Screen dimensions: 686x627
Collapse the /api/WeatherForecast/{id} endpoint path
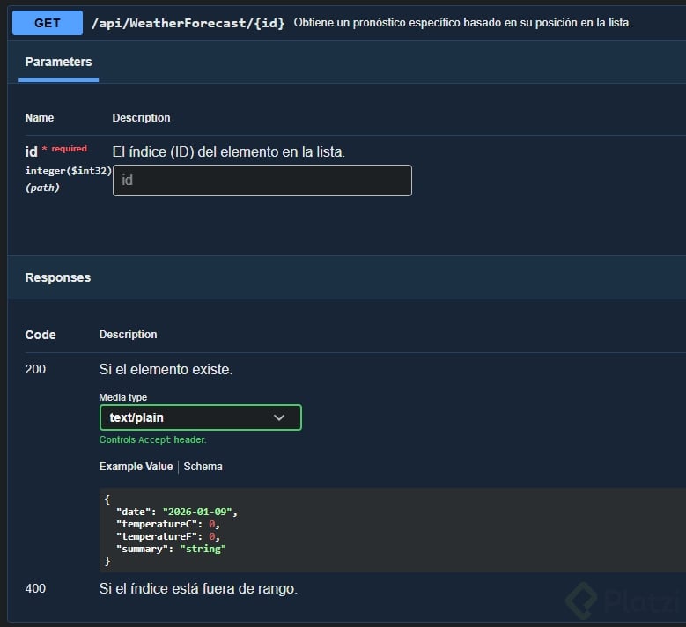tap(188, 23)
